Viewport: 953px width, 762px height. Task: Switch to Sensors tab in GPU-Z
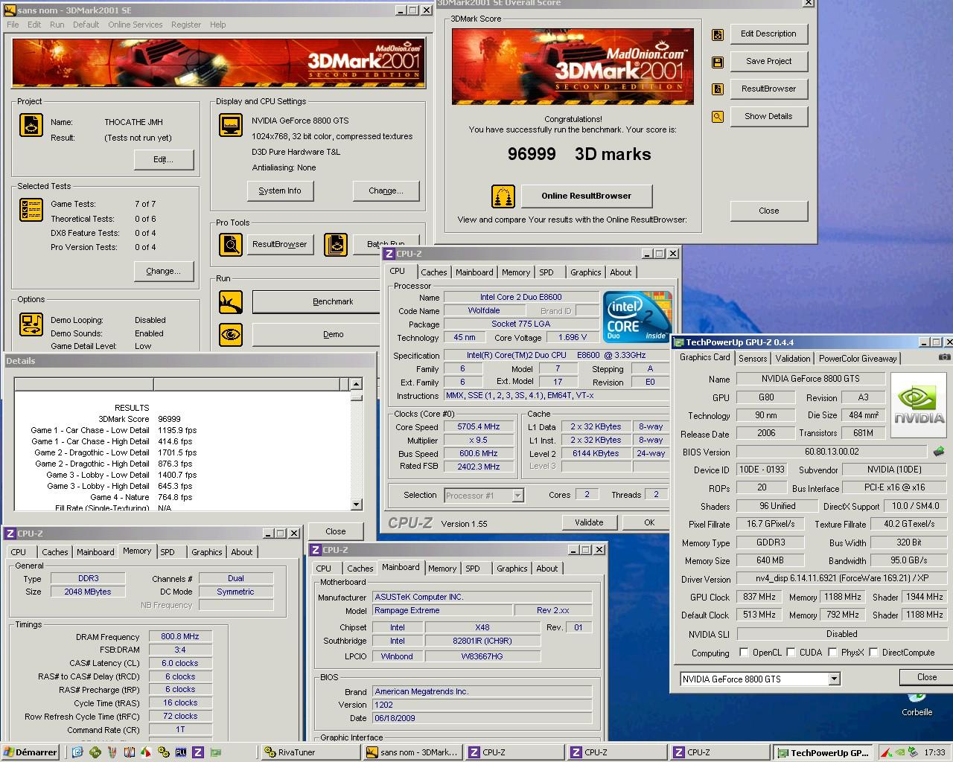tap(753, 358)
